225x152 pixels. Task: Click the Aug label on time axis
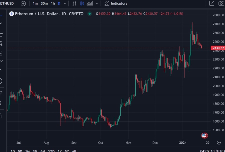click(46, 143)
